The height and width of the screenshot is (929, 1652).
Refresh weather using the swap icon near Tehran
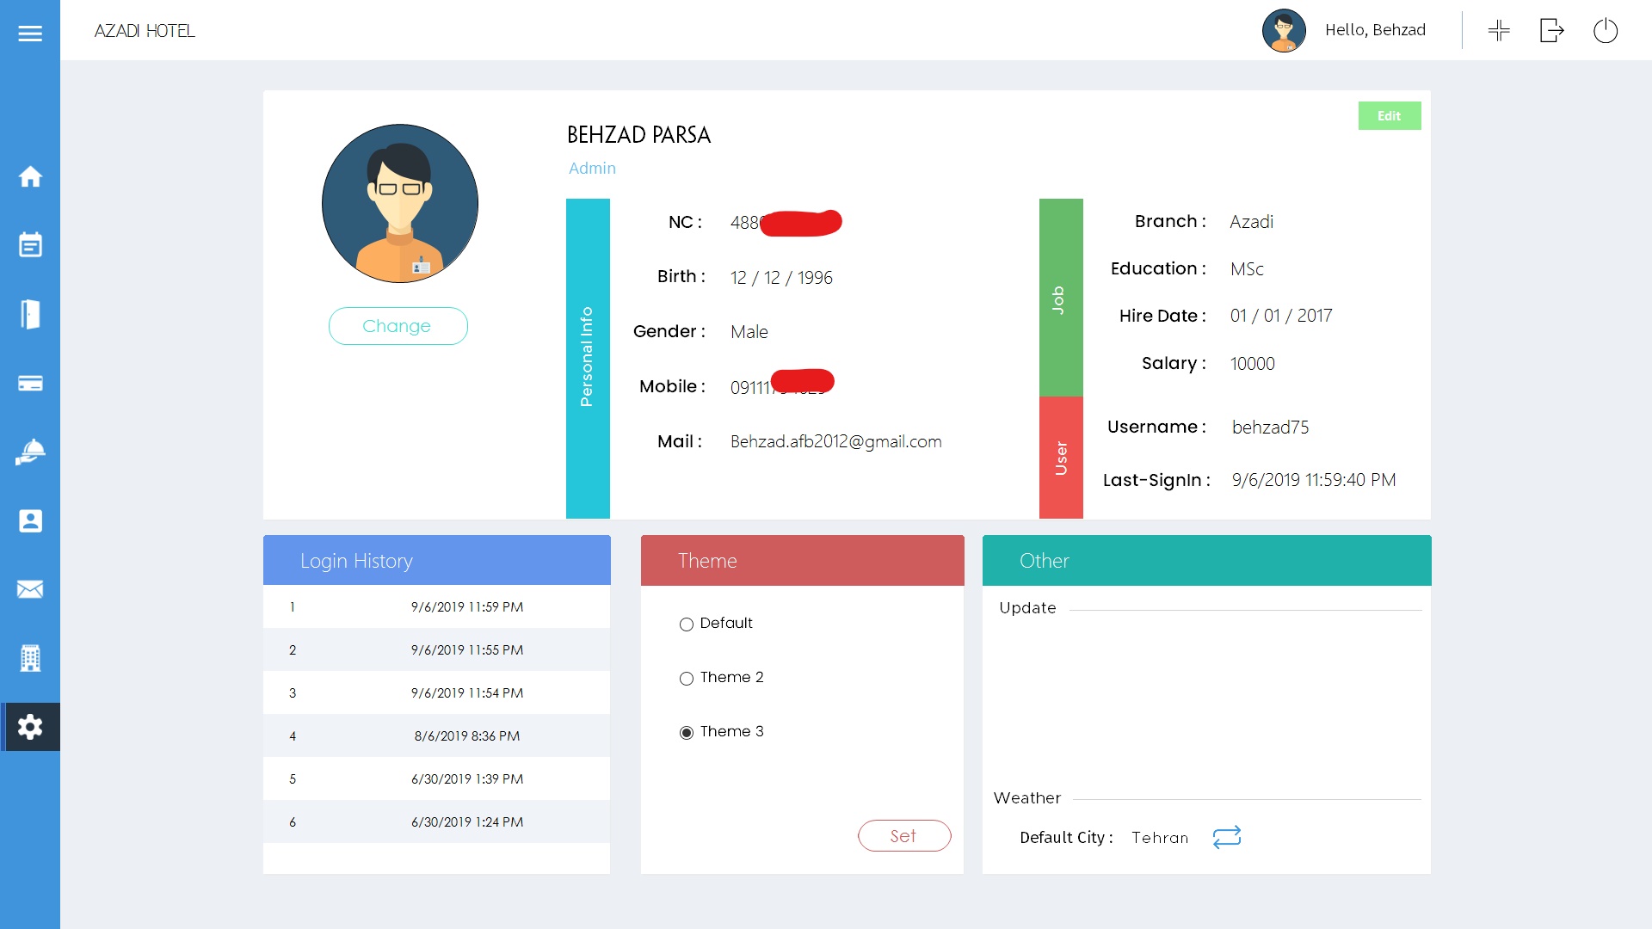click(1227, 837)
